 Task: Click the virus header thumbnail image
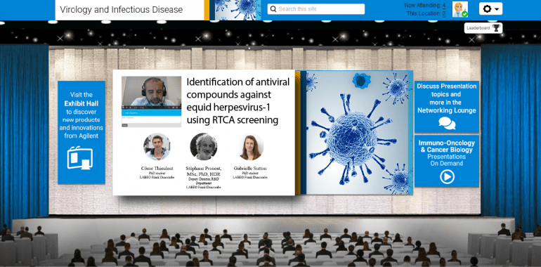point(237,10)
